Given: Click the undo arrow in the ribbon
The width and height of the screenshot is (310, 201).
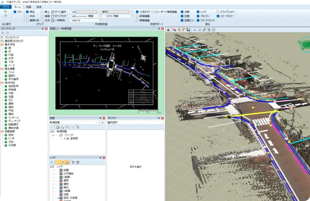Looking at the screenshot, I should pyautogui.click(x=5, y=12).
